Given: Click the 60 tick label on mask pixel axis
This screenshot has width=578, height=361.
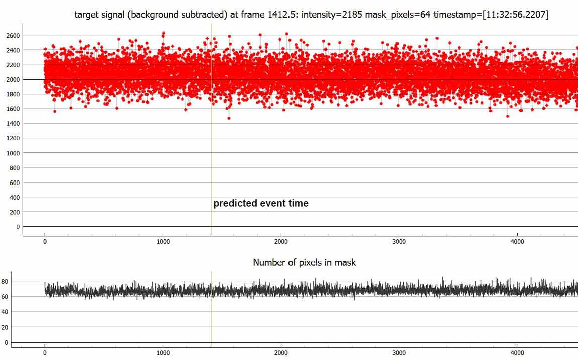Looking at the screenshot, I should tap(5, 296).
